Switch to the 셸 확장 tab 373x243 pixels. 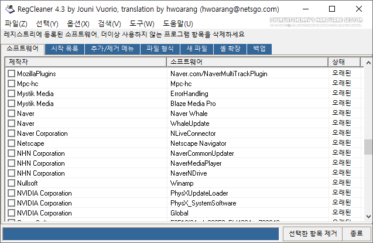click(230, 49)
